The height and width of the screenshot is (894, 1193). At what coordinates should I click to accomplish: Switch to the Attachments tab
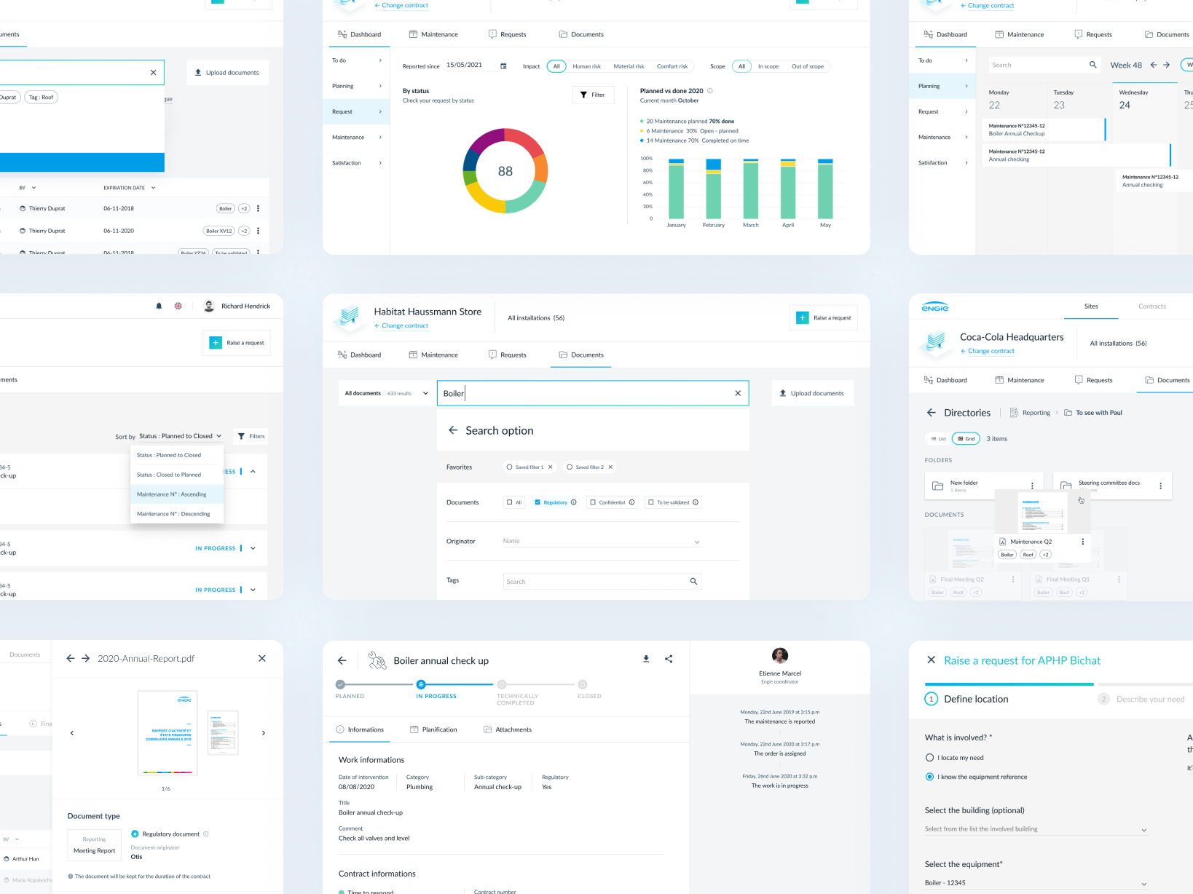pos(508,729)
